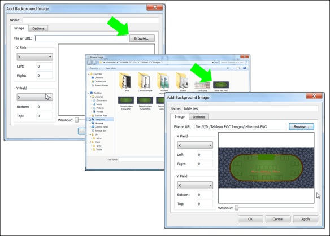Screen dimensions: 330x236
Task: Select Pictures library in navigation tree
Action: tap(100, 108)
